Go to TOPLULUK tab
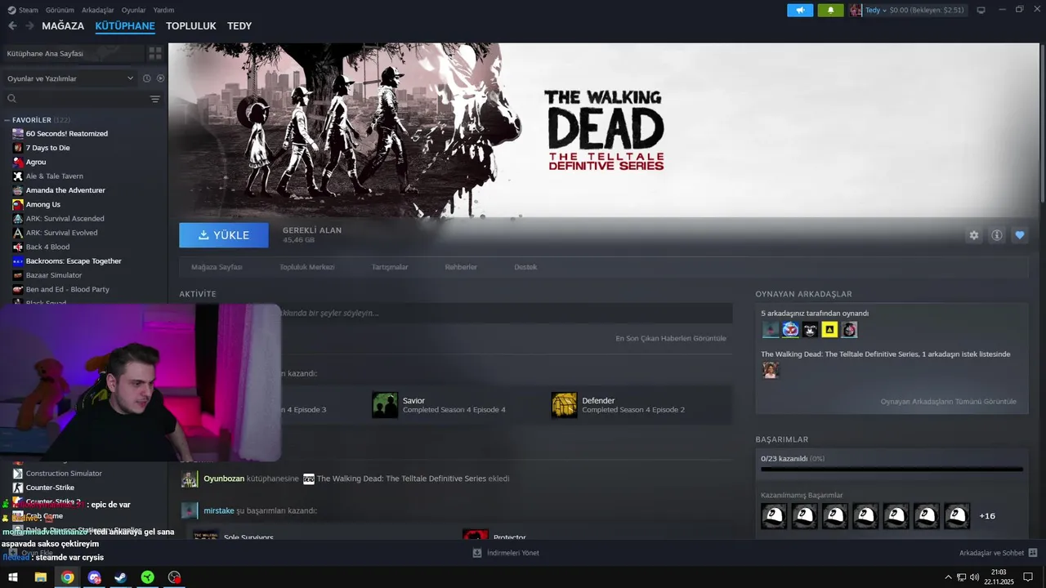 point(190,26)
